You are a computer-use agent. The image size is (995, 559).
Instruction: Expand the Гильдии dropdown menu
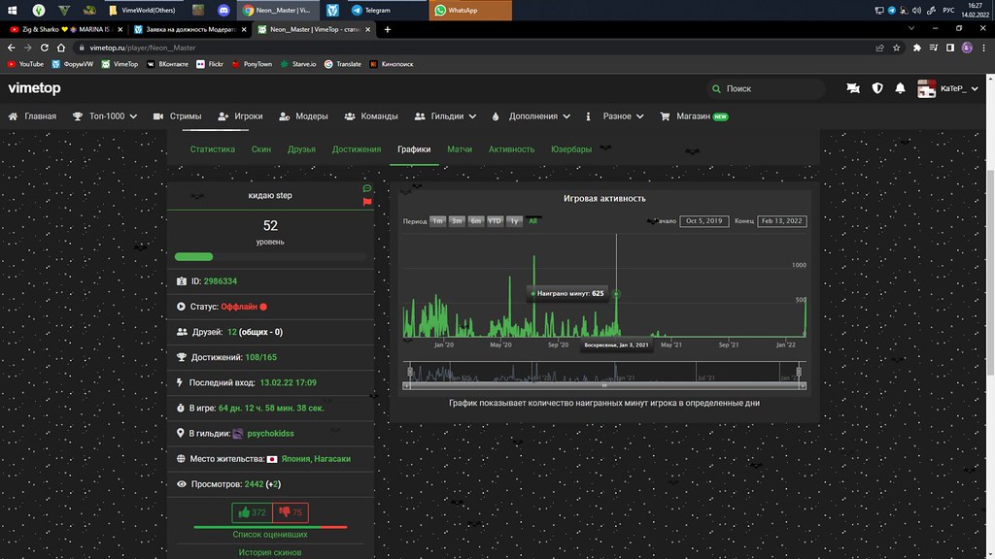click(x=445, y=116)
